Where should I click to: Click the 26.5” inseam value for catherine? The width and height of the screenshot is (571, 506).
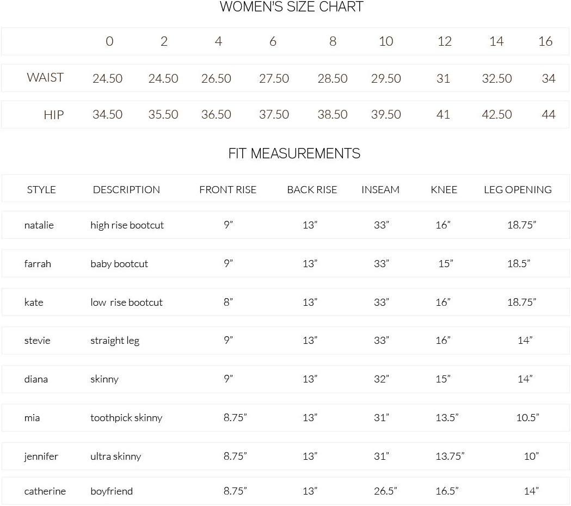[385, 491]
